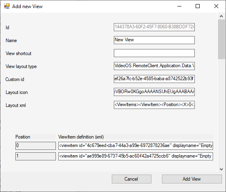Select the read-only Id field

[x=154, y=27]
